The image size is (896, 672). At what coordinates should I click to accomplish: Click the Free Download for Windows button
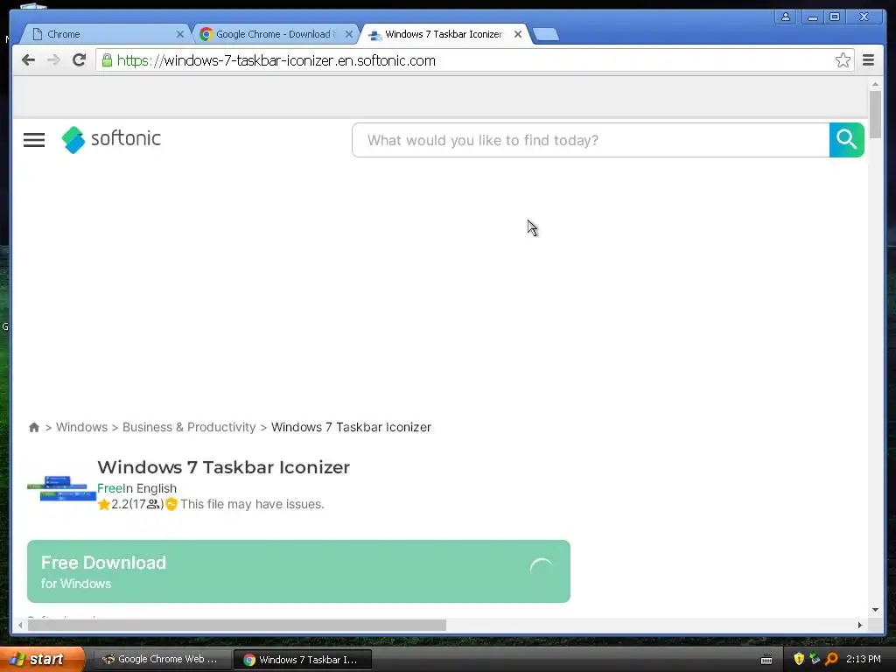(298, 570)
